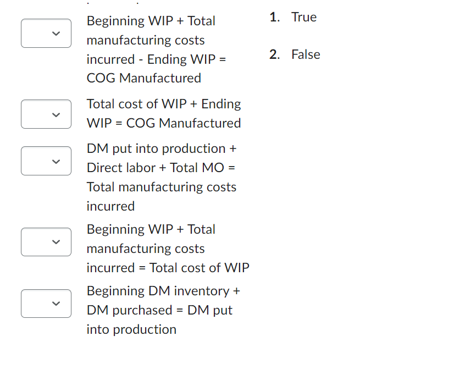Select the True answer option
Image resolution: width=471 pixels, height=369 pixels.
304,17
